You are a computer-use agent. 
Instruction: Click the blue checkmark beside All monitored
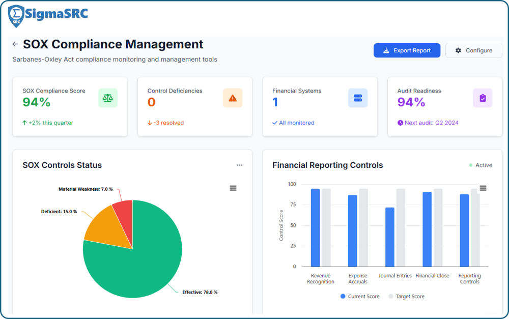pyautogui.click(x=275, y=123)
